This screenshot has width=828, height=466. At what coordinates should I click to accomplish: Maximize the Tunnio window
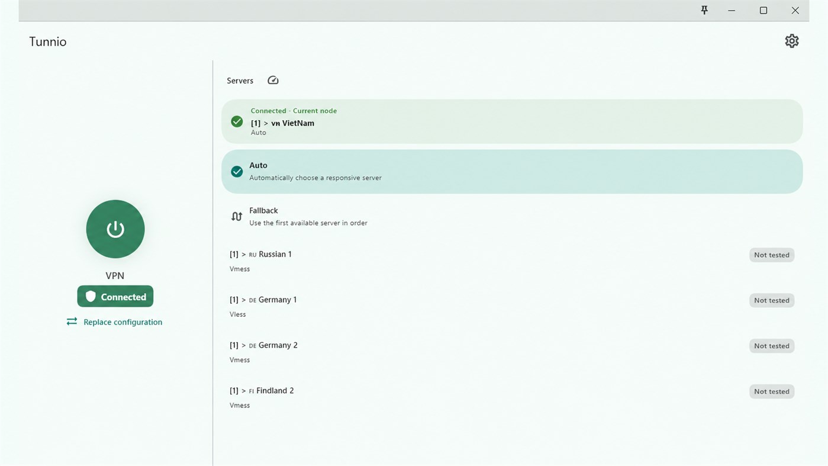coord(763,10)
